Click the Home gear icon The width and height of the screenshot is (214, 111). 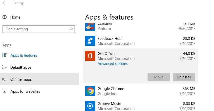click(x=5, y=17)
